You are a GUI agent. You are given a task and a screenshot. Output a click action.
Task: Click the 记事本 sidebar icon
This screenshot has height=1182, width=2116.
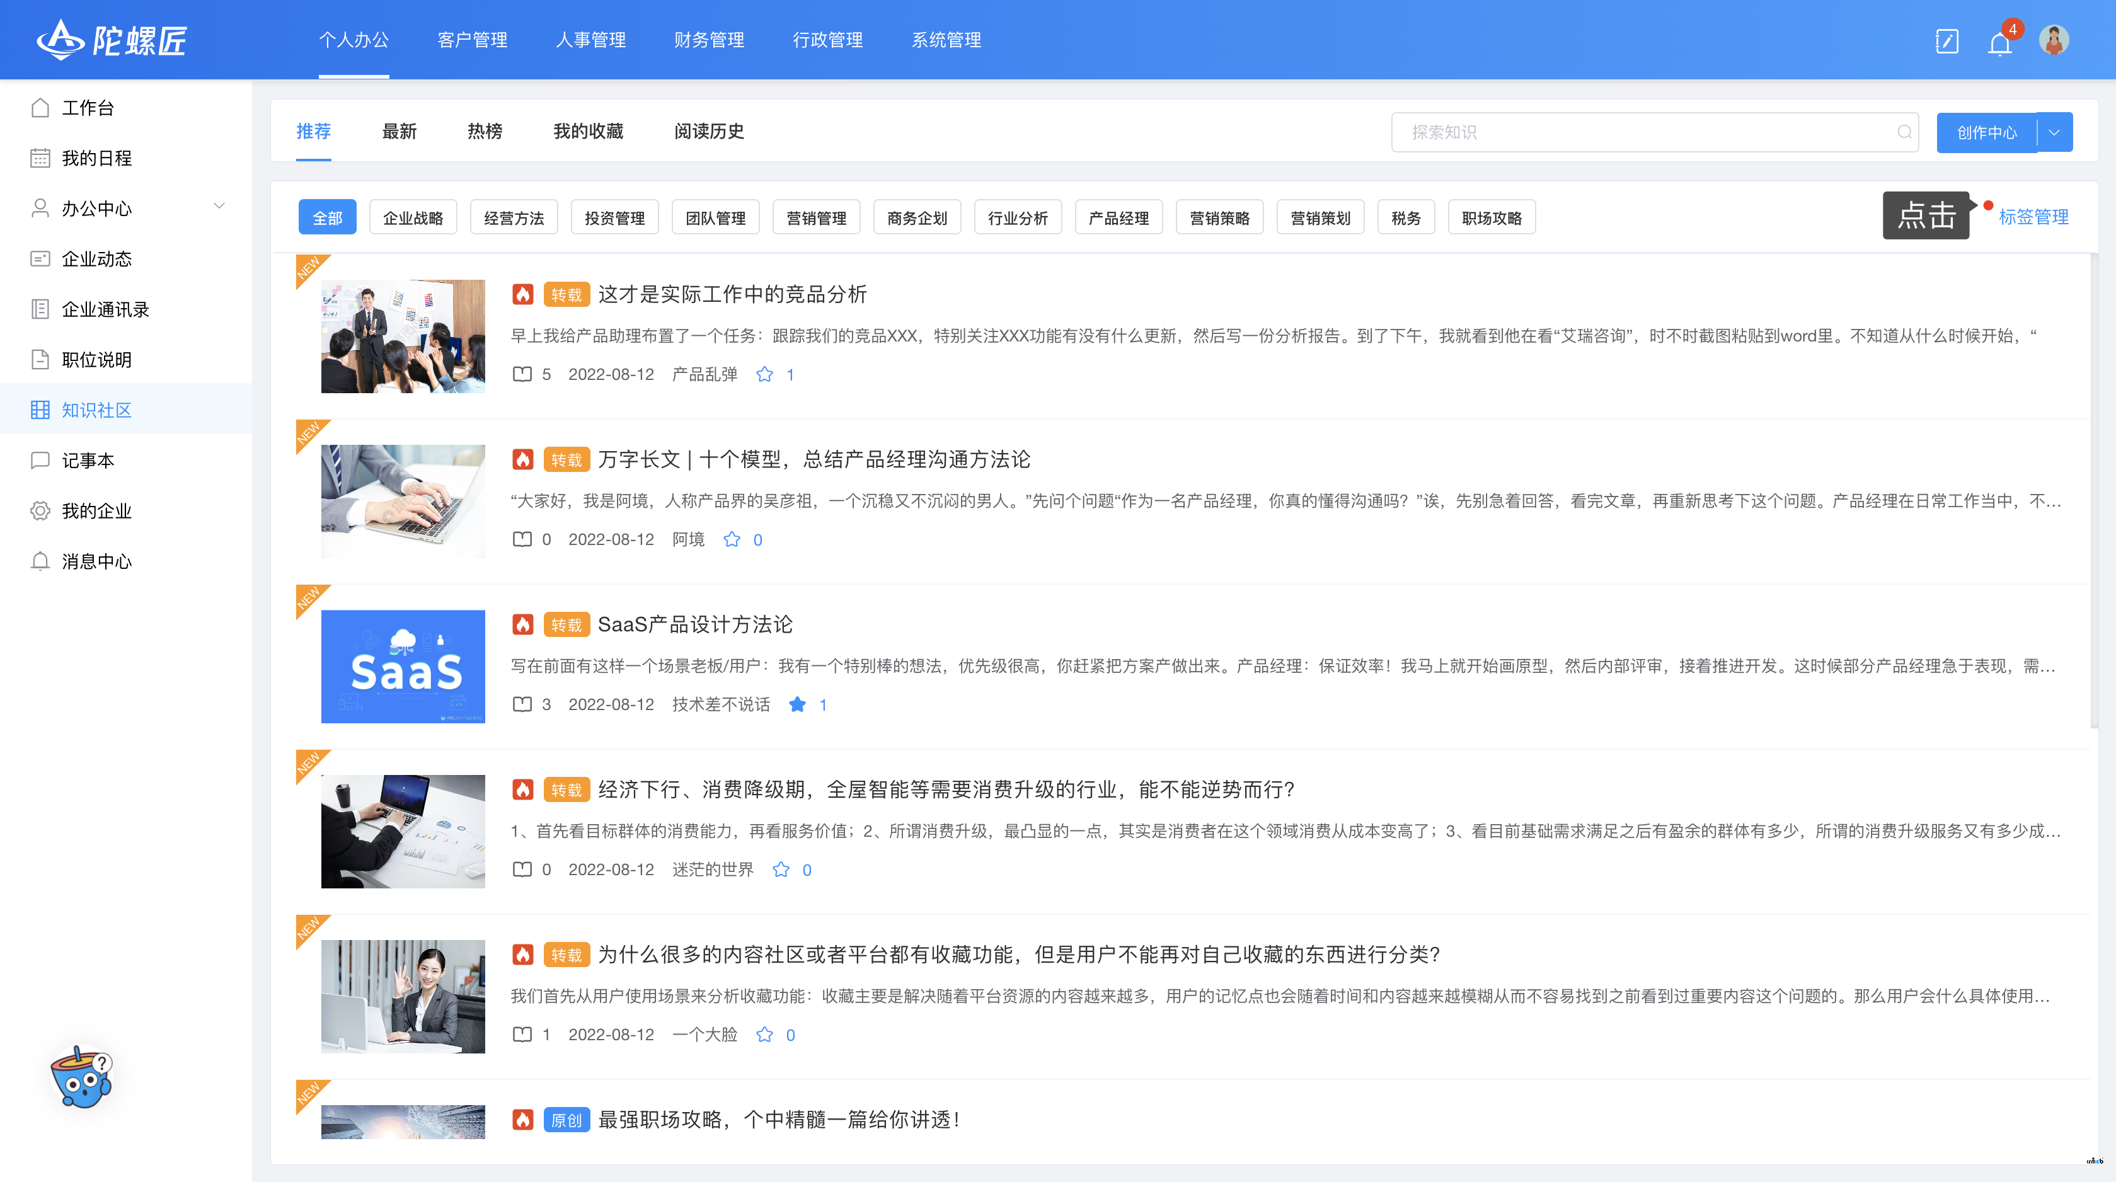coord(40,460)
